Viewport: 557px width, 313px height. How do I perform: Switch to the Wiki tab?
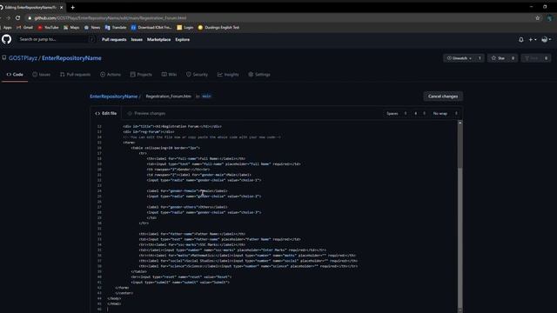coord(169,75)
